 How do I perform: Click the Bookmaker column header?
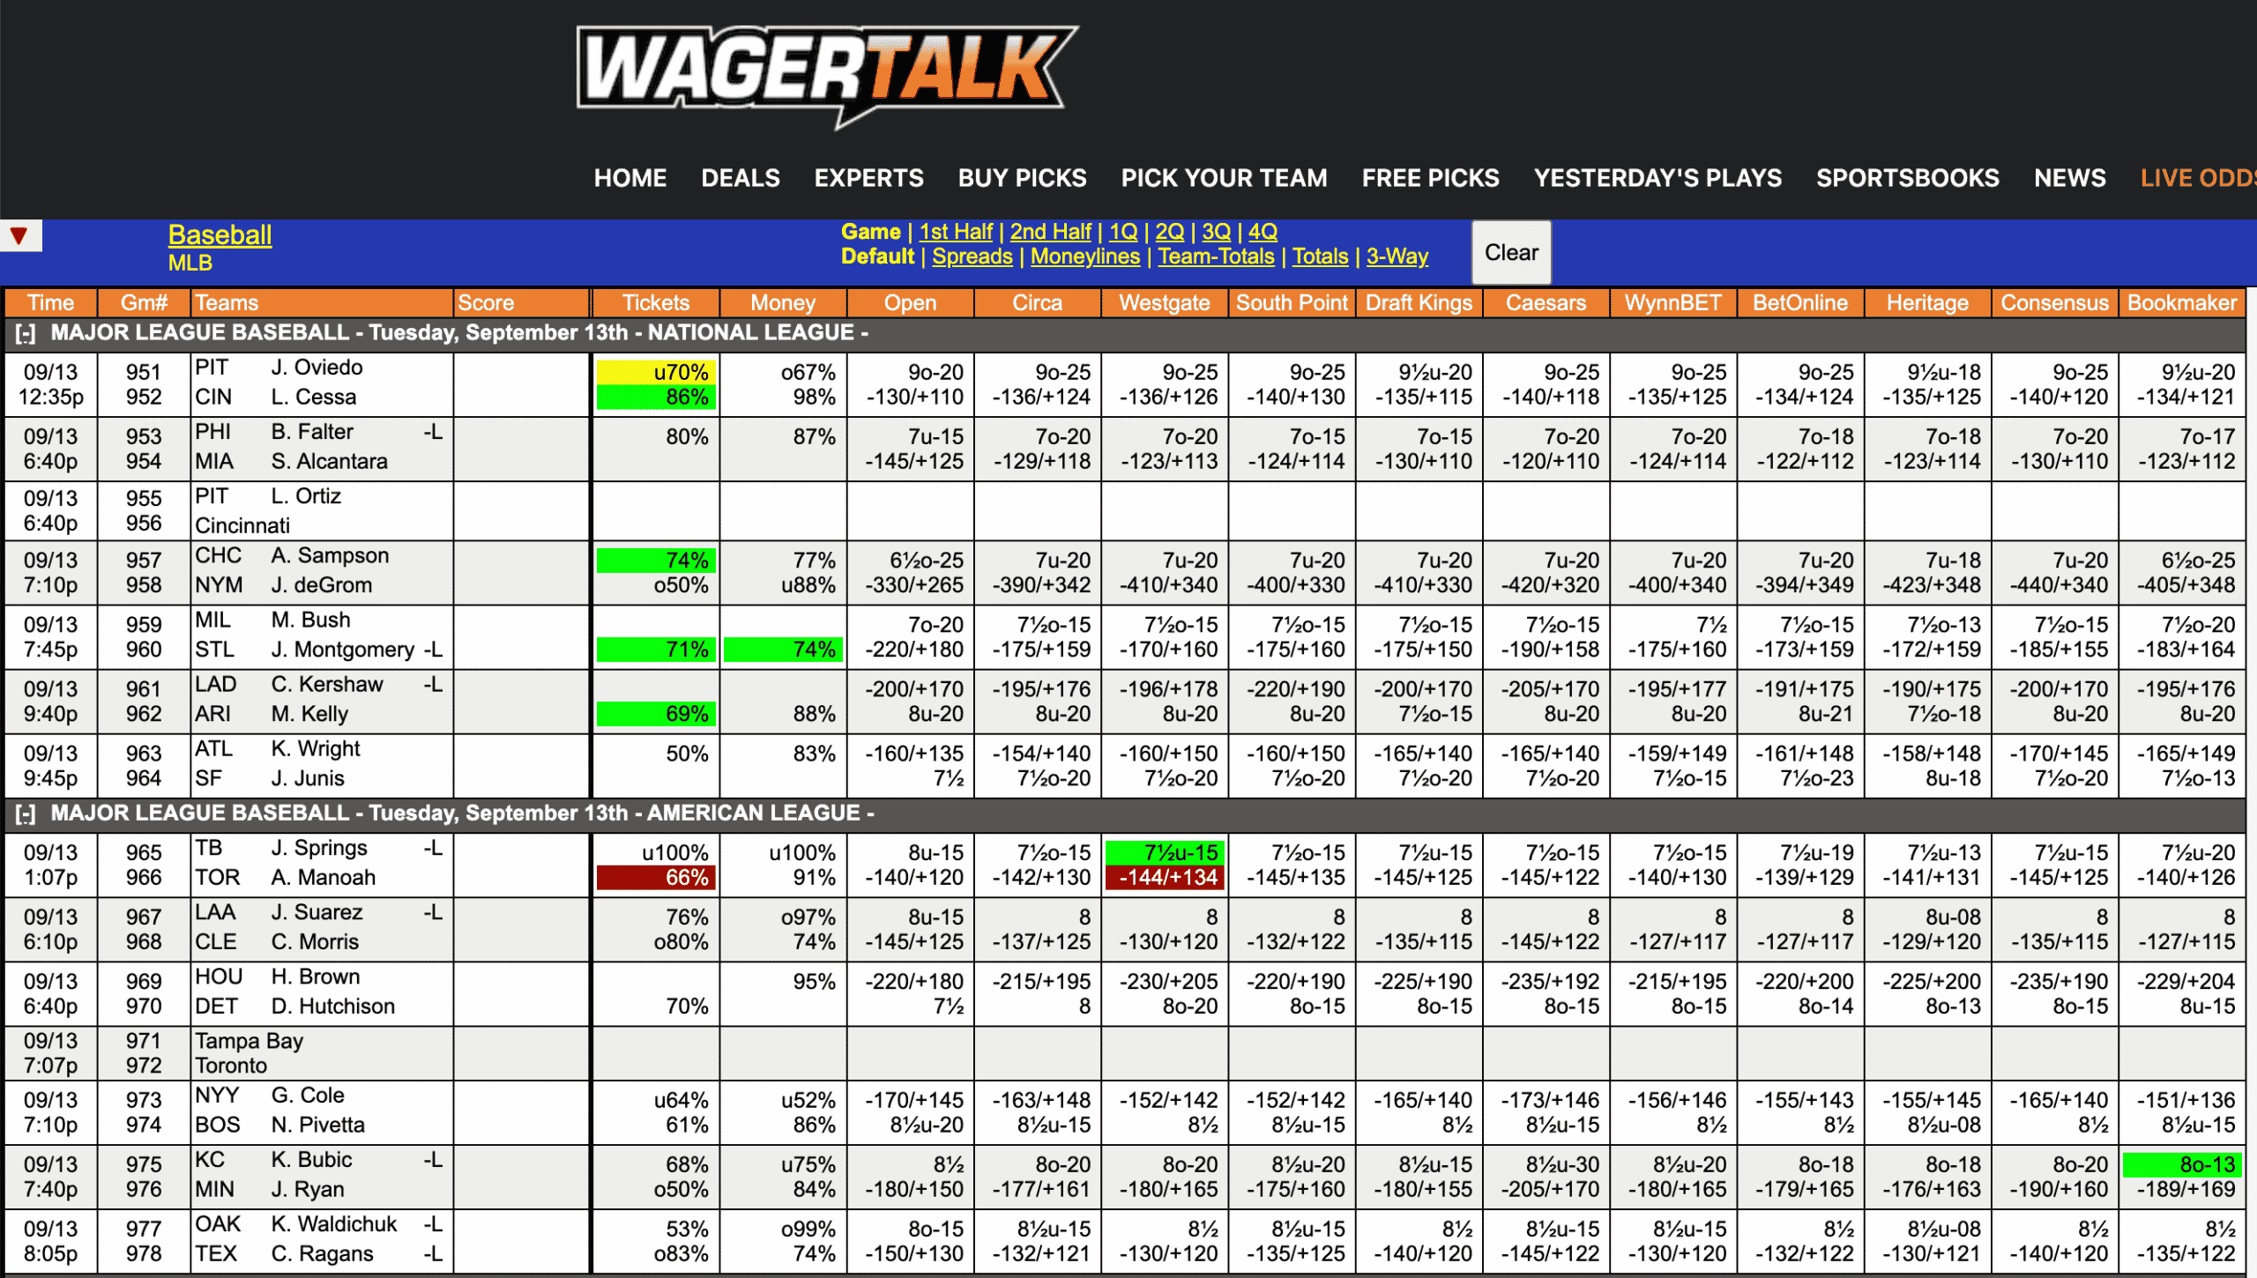pyautogui.click(x=2181, y=303)
